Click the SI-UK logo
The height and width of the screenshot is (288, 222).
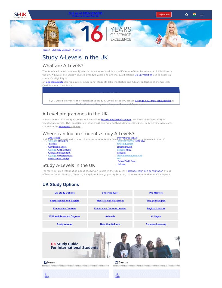20,15
